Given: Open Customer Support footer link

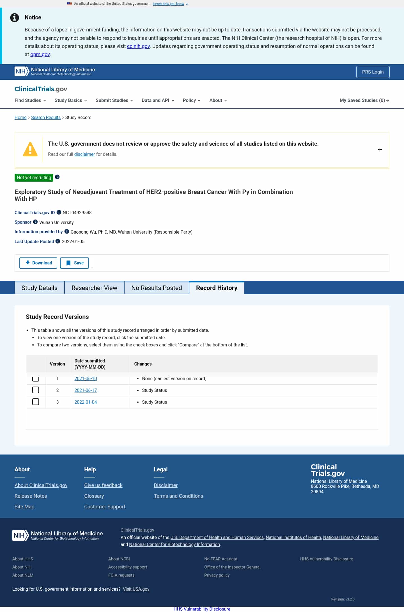Looking at the screenshot, I should 105,507.
